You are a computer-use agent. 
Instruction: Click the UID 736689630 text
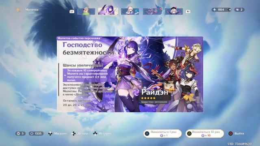point(240,144)
